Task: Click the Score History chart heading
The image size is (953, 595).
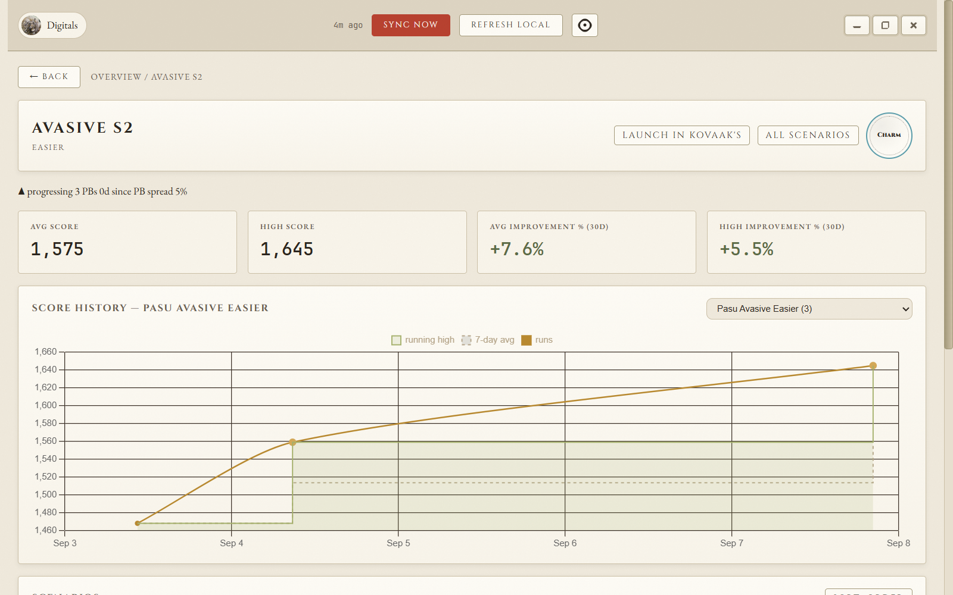Action: point(150,308)
